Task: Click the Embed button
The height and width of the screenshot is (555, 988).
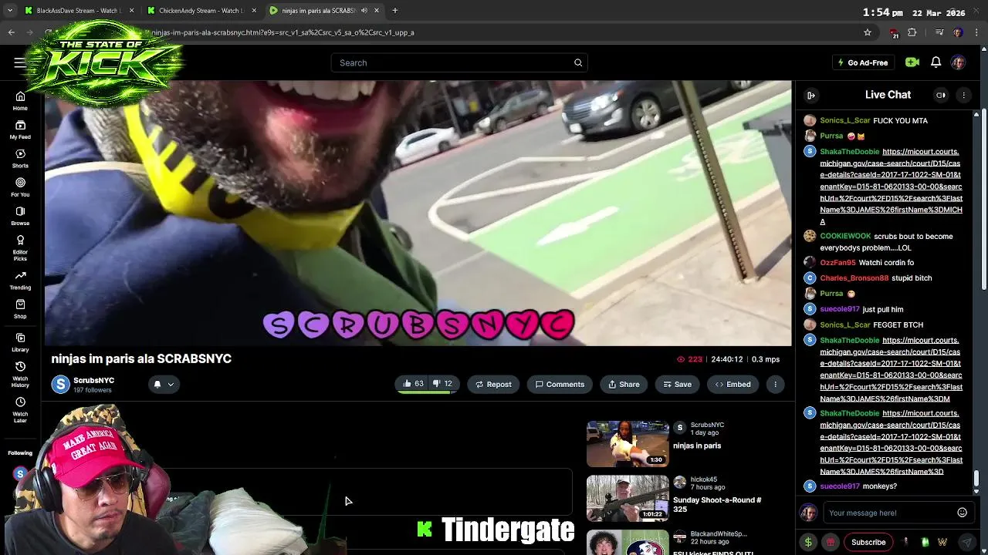Action: pyautogui.click(x=733, y=384)
